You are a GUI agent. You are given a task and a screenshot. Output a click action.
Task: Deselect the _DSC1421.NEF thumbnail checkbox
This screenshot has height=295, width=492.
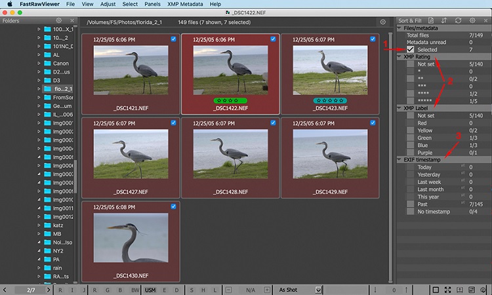(173, 39)
